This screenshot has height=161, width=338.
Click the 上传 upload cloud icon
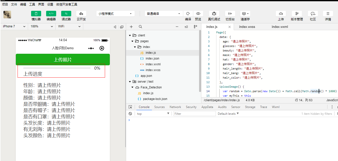click(x=281, y=14)
